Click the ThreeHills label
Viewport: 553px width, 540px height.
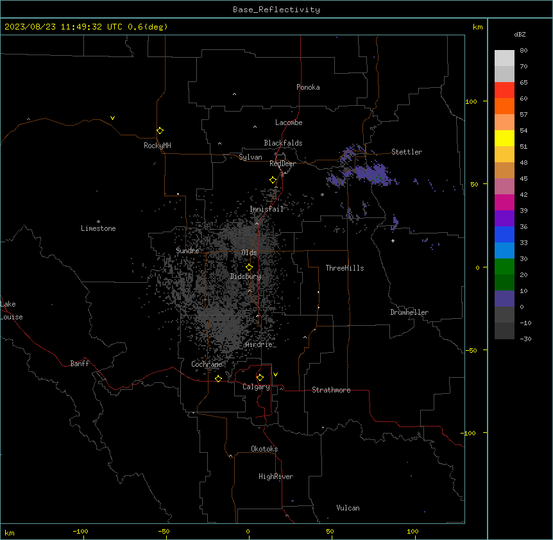345,268
